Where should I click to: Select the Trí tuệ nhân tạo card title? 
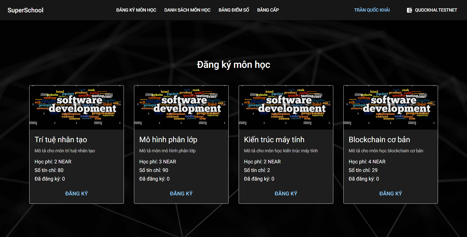point(61,140)
